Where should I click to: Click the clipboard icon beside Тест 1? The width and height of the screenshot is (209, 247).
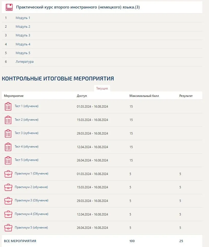(x=8, y=106)
